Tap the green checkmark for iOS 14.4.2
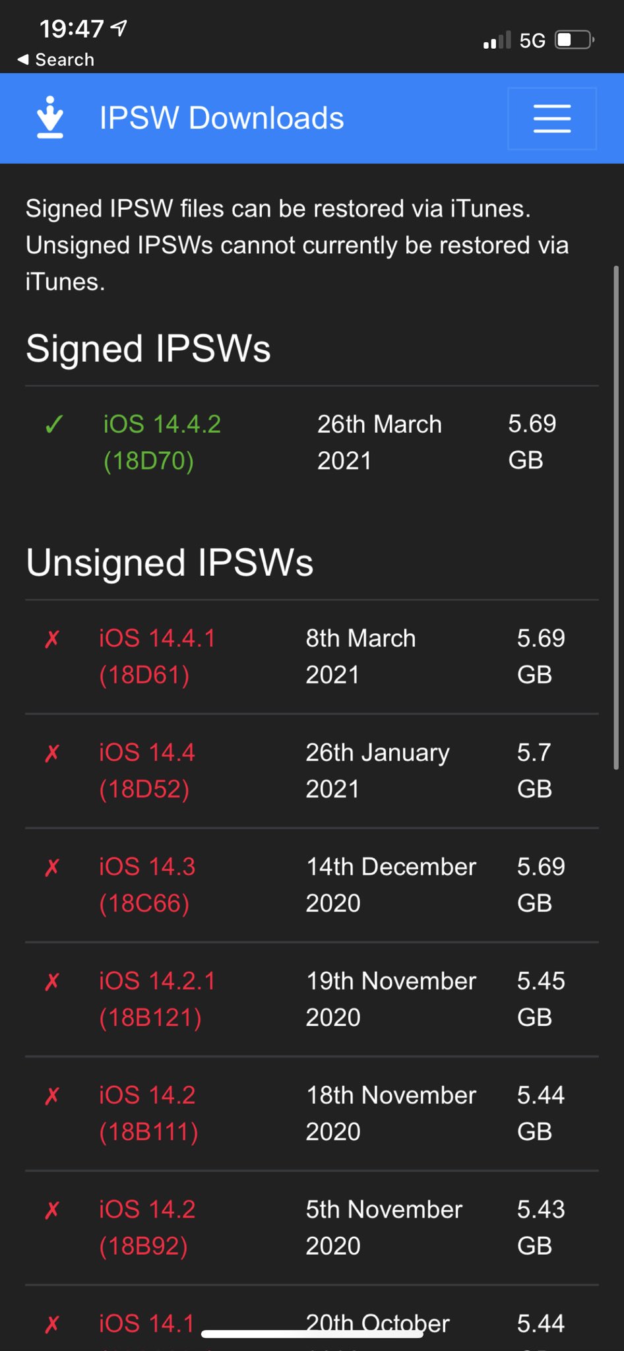The image size is (624, 1351). [54, 424]
